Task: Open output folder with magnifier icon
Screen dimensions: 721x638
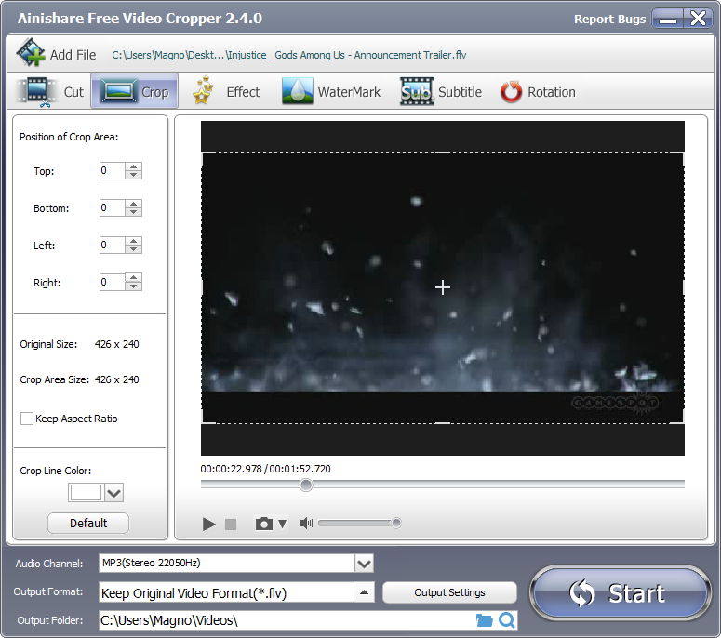Action: [507, 620]
